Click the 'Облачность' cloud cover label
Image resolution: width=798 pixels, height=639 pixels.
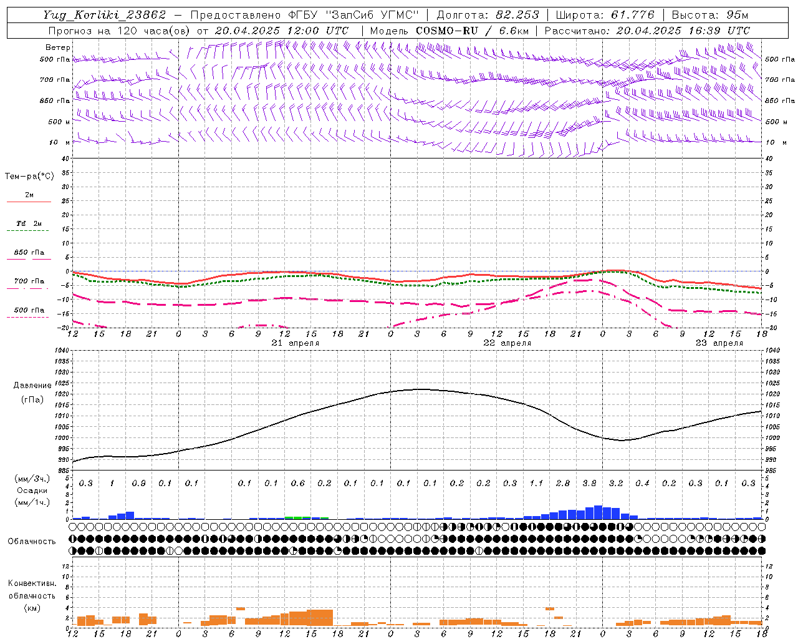32,542
